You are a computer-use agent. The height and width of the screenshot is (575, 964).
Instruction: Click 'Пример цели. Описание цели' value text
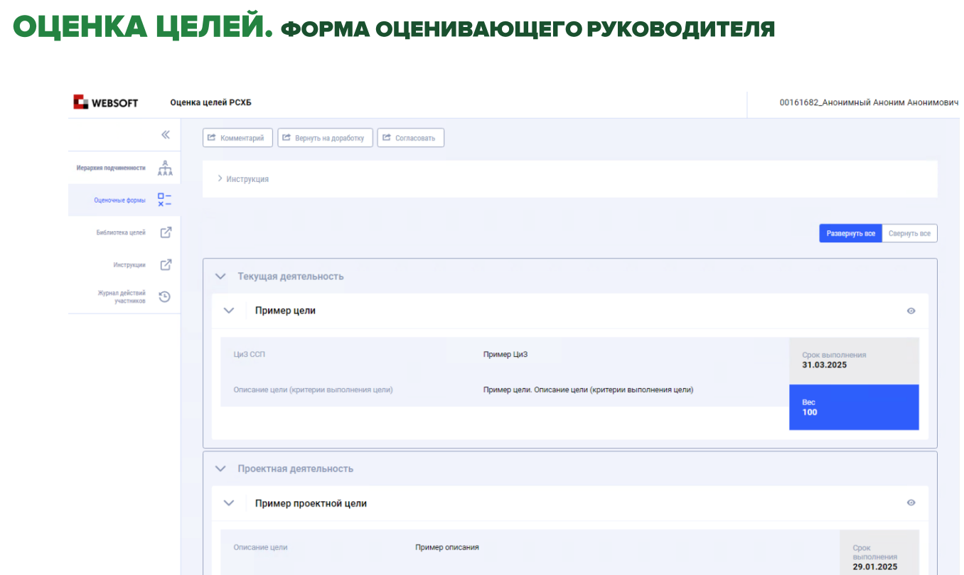point(588,389)
